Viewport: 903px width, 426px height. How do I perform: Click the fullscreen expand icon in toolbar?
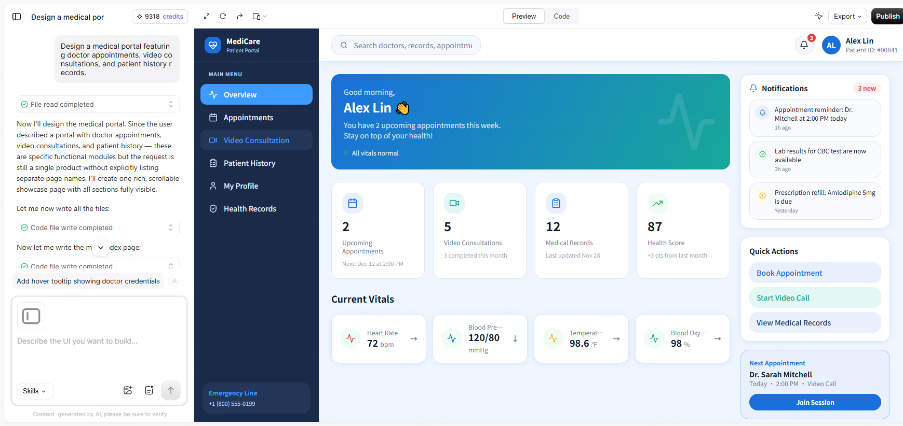pos(207,16)
